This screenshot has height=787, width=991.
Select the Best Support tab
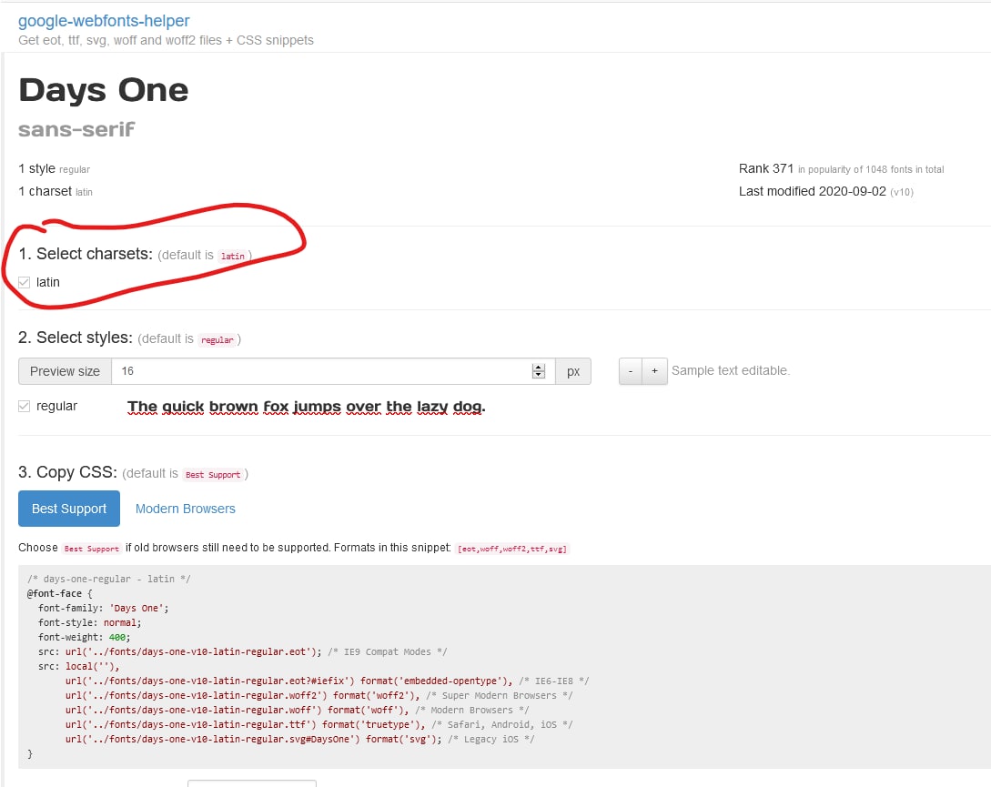pos(69,509)
